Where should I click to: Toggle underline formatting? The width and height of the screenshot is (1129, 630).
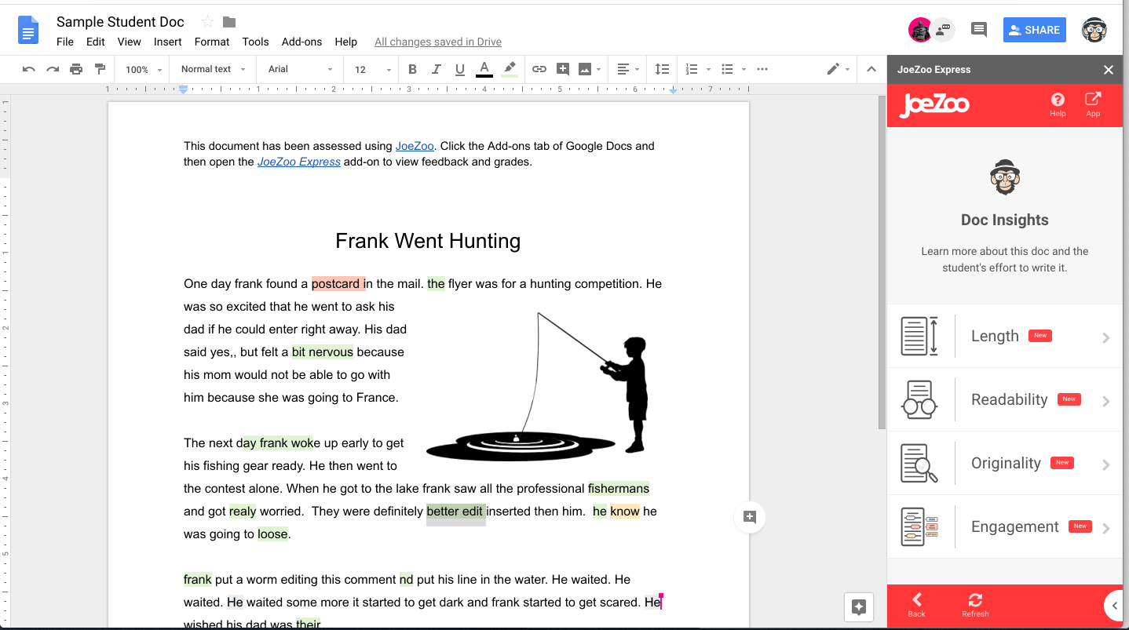coord(460,69)
